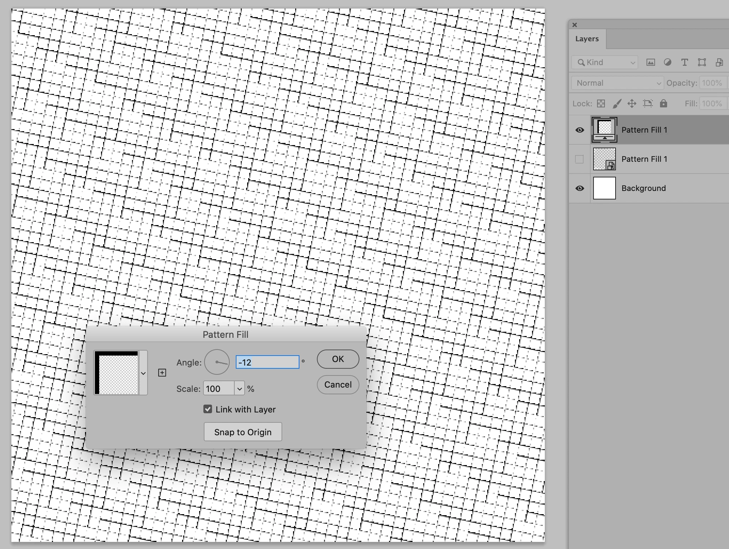Click the type layer filter icon
This screenshot has width=729, height=549.
[x=684, y=63]
